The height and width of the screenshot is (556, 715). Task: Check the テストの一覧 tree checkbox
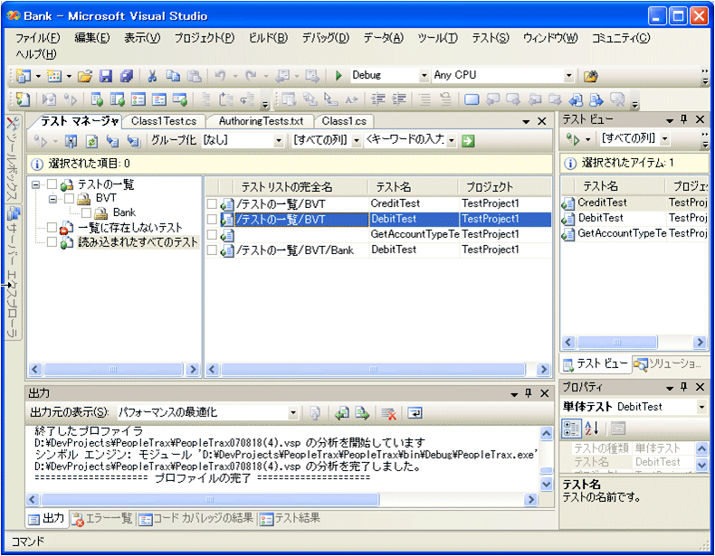52,184
